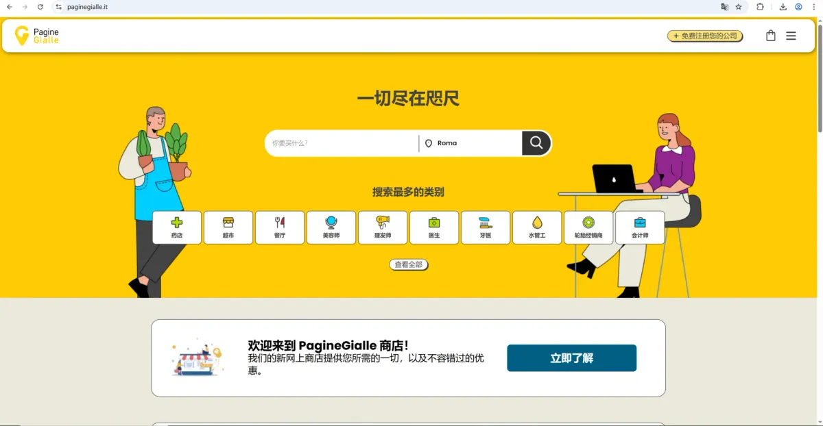Open the Google Translate icon in address bar
The height and width of the screenshot is (426, 823).
tap(724, 7)
